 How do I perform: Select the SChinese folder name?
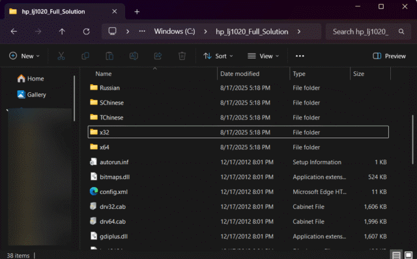111,103
